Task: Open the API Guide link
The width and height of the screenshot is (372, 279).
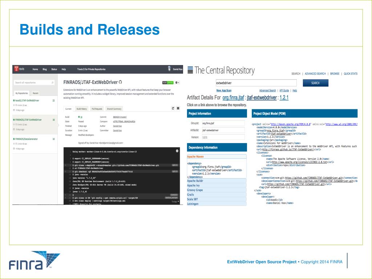Action: tap(284, 90)
